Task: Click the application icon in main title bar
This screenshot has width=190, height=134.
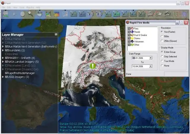Action: click(3, 3)
